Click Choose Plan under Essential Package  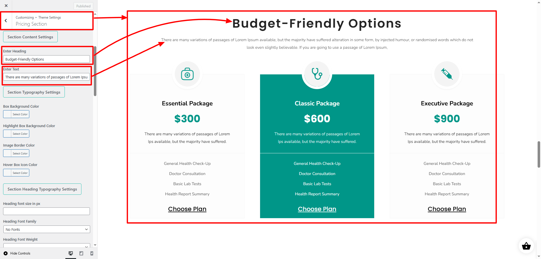pyautogui.click(x=187, y=209)
